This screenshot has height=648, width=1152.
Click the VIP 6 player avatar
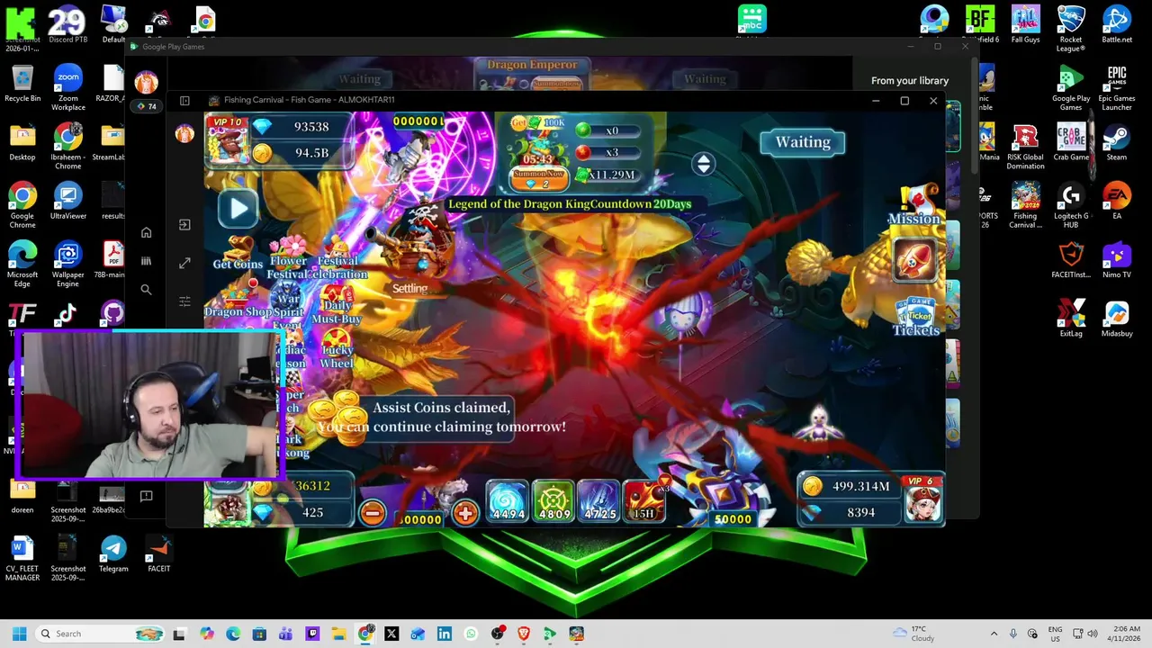click(922, 499)
